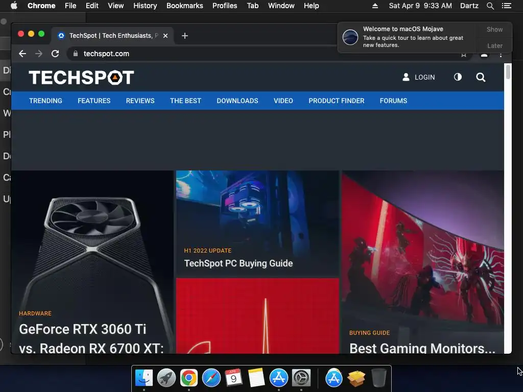Open System Preferences gear in Dock
The height and width of the screenshot is (392, 523).
coord(301,378)
